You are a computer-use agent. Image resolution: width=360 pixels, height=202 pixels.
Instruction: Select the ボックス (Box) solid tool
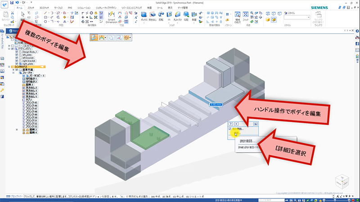(x=144, y=16)
